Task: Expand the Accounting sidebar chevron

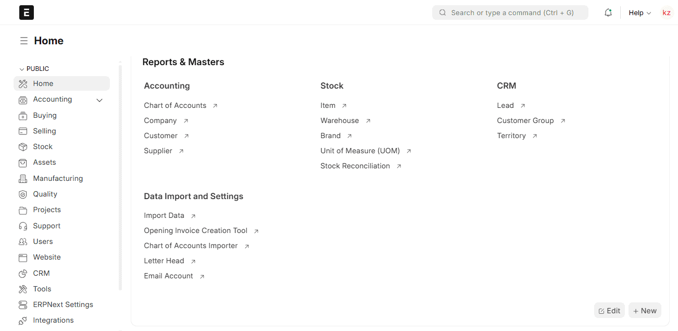Action: pyautogui.click(x=99, y=100)
